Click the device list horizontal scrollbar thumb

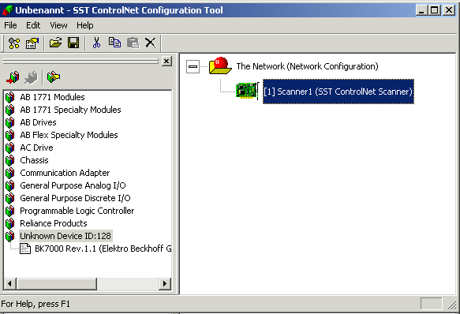tap(57, 284)
